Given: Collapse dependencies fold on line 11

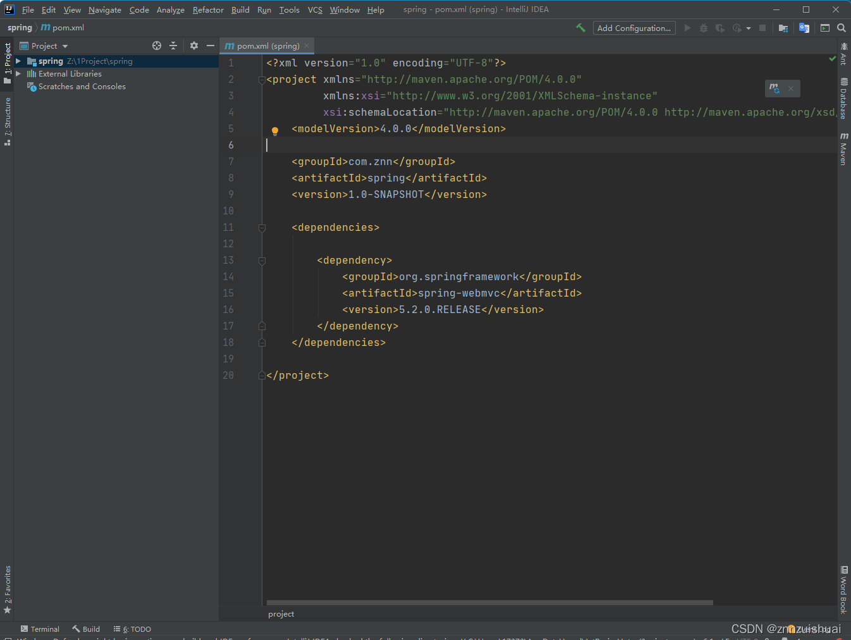Looking at the screenshot, I should coord(262,228).
